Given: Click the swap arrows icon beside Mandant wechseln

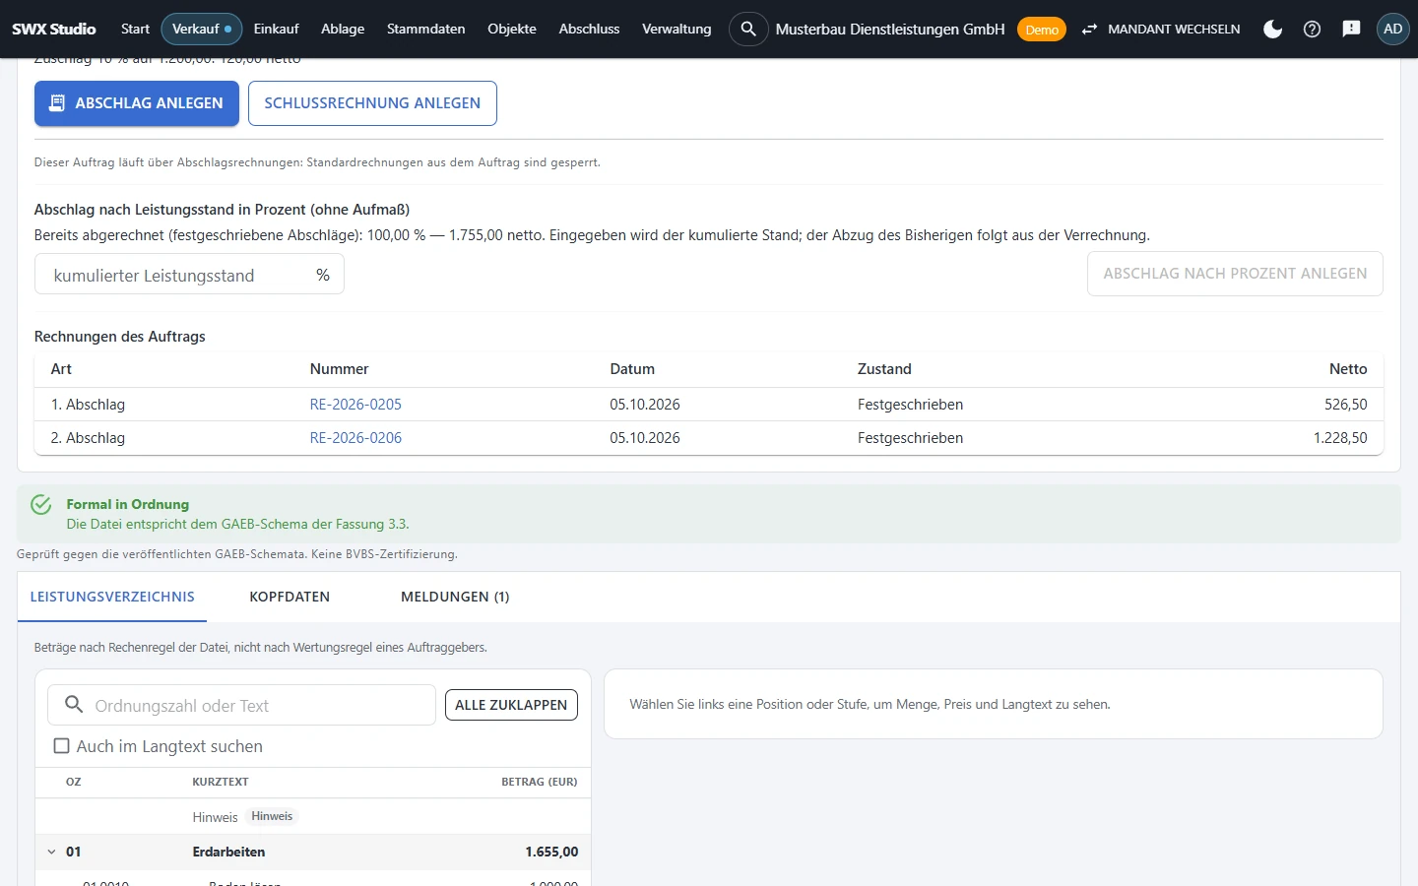Looking at the screenshot, I should 1089,30.
